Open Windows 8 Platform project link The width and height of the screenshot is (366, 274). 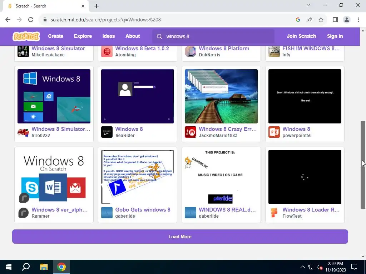(x=224, y=49)
